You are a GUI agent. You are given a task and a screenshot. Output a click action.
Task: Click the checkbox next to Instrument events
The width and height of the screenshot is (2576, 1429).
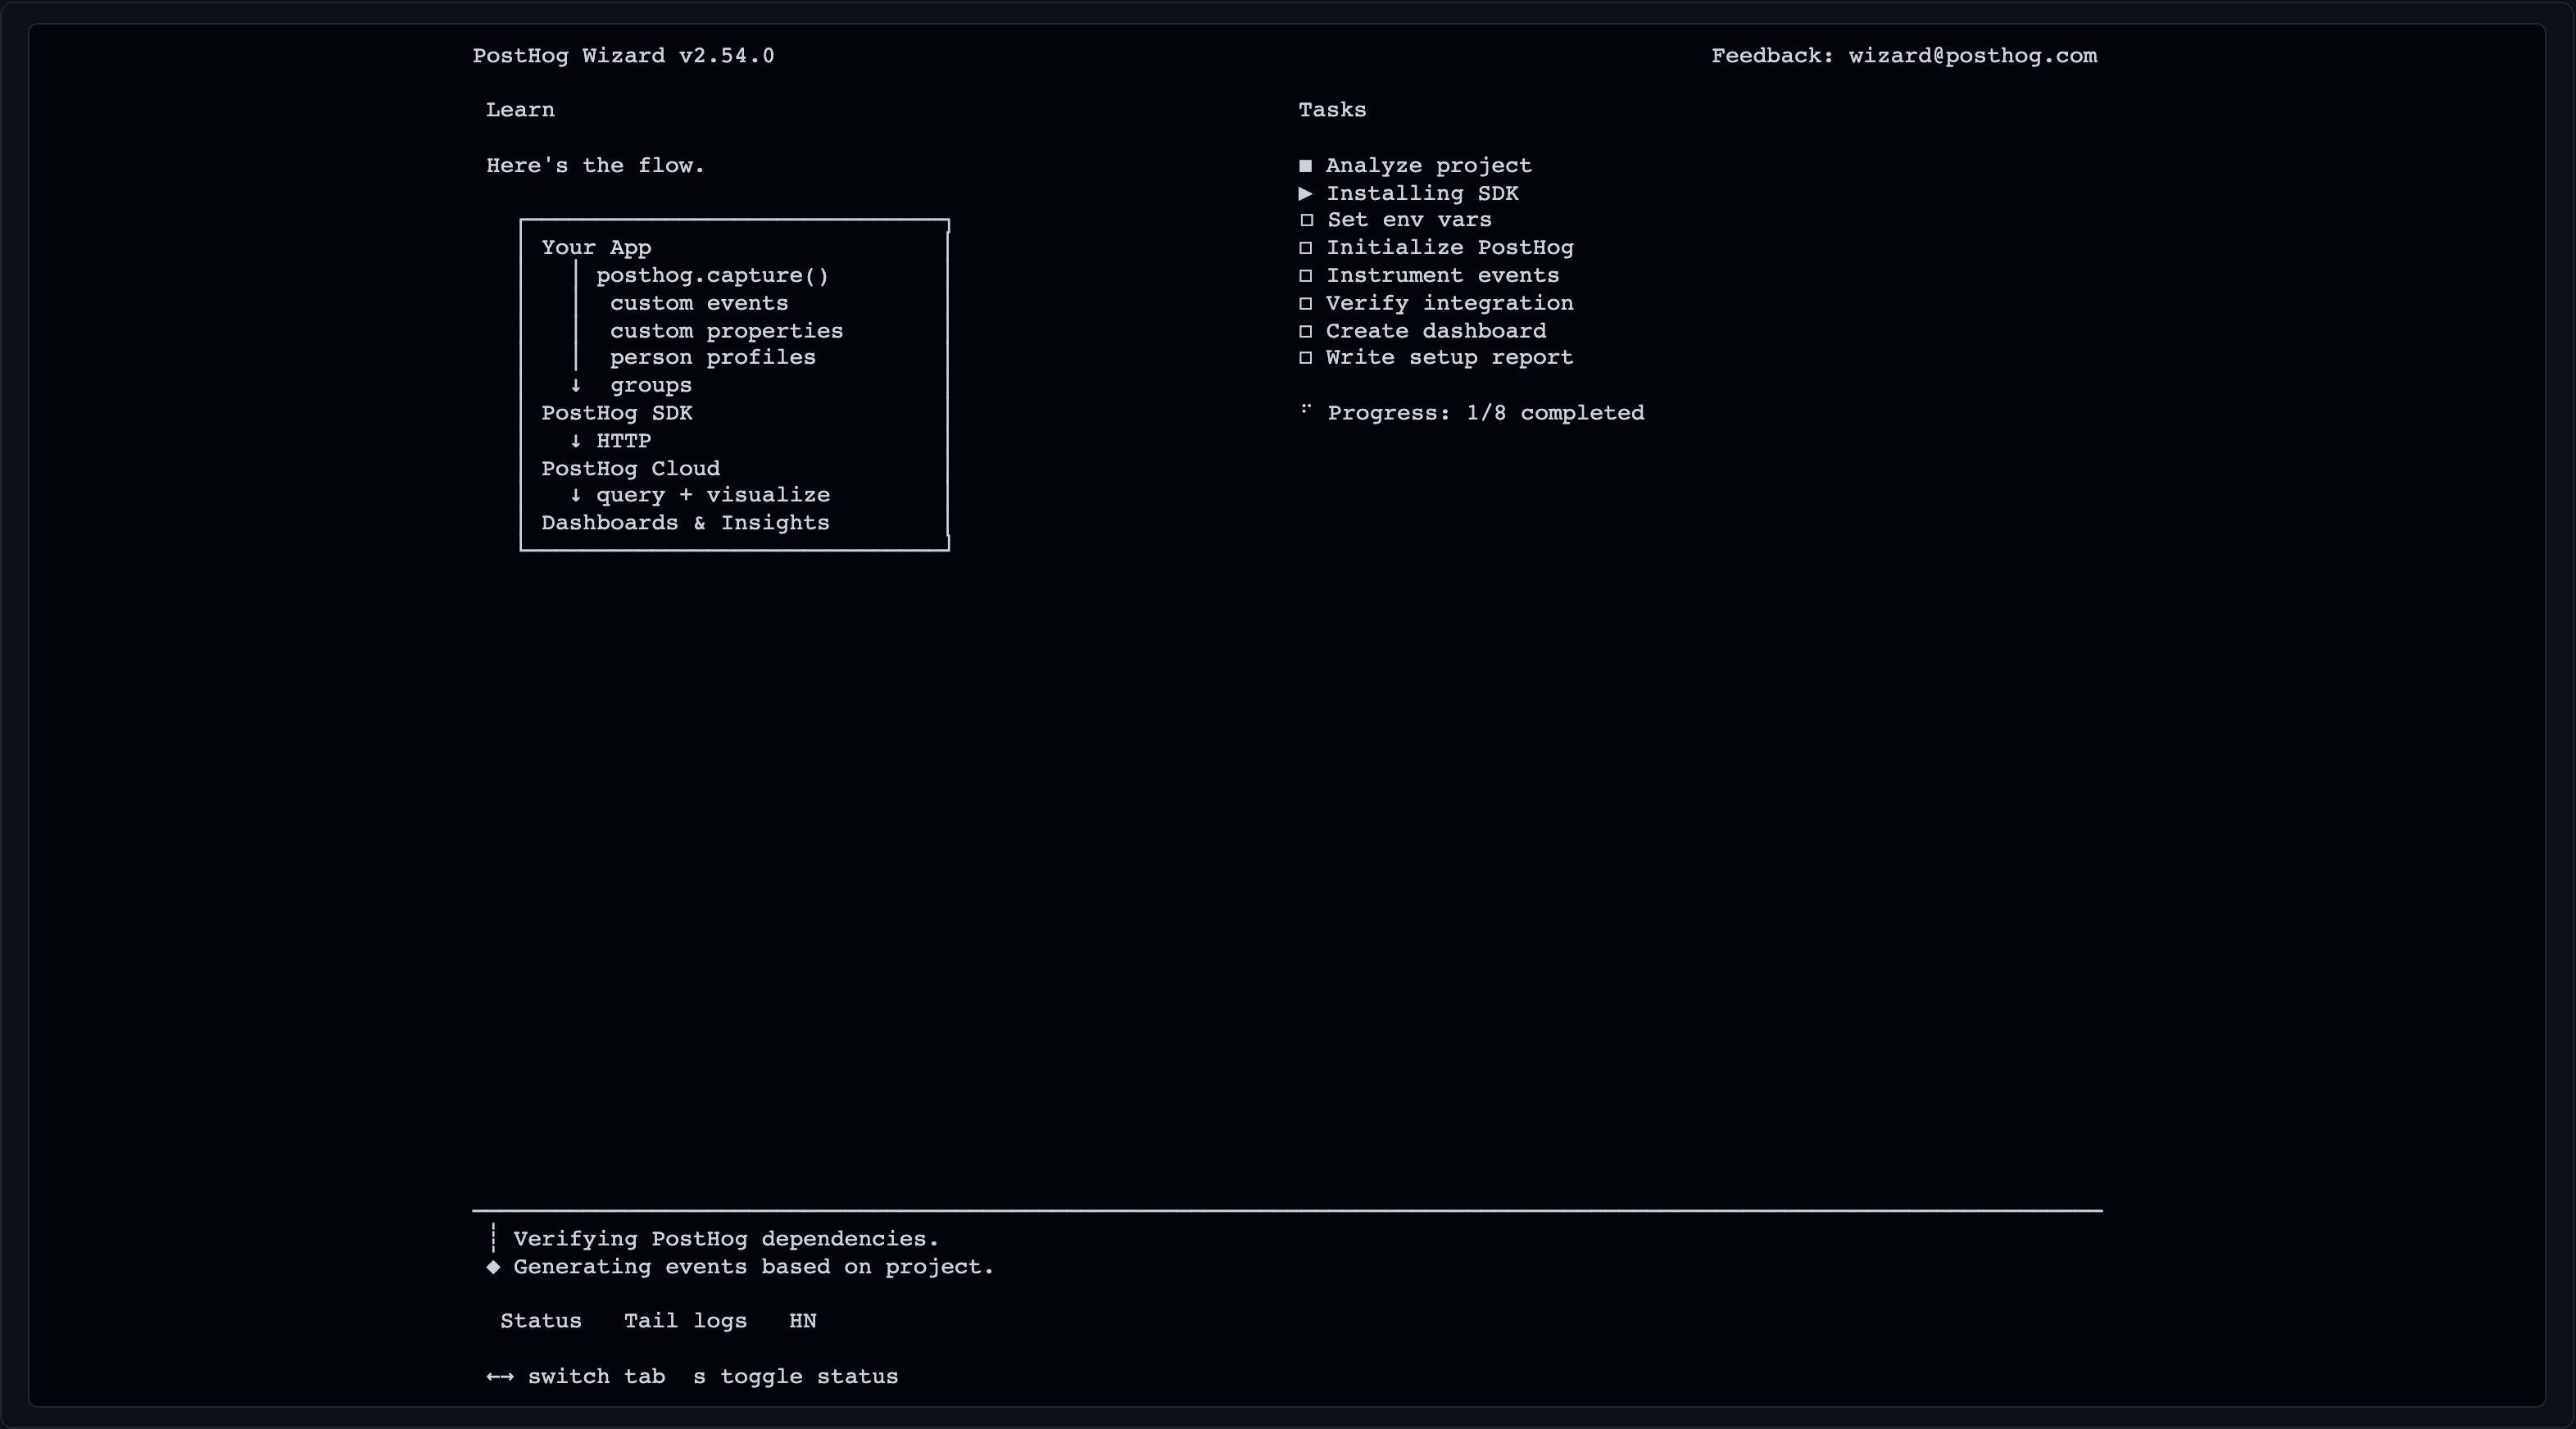click(x=1305, y=276)
